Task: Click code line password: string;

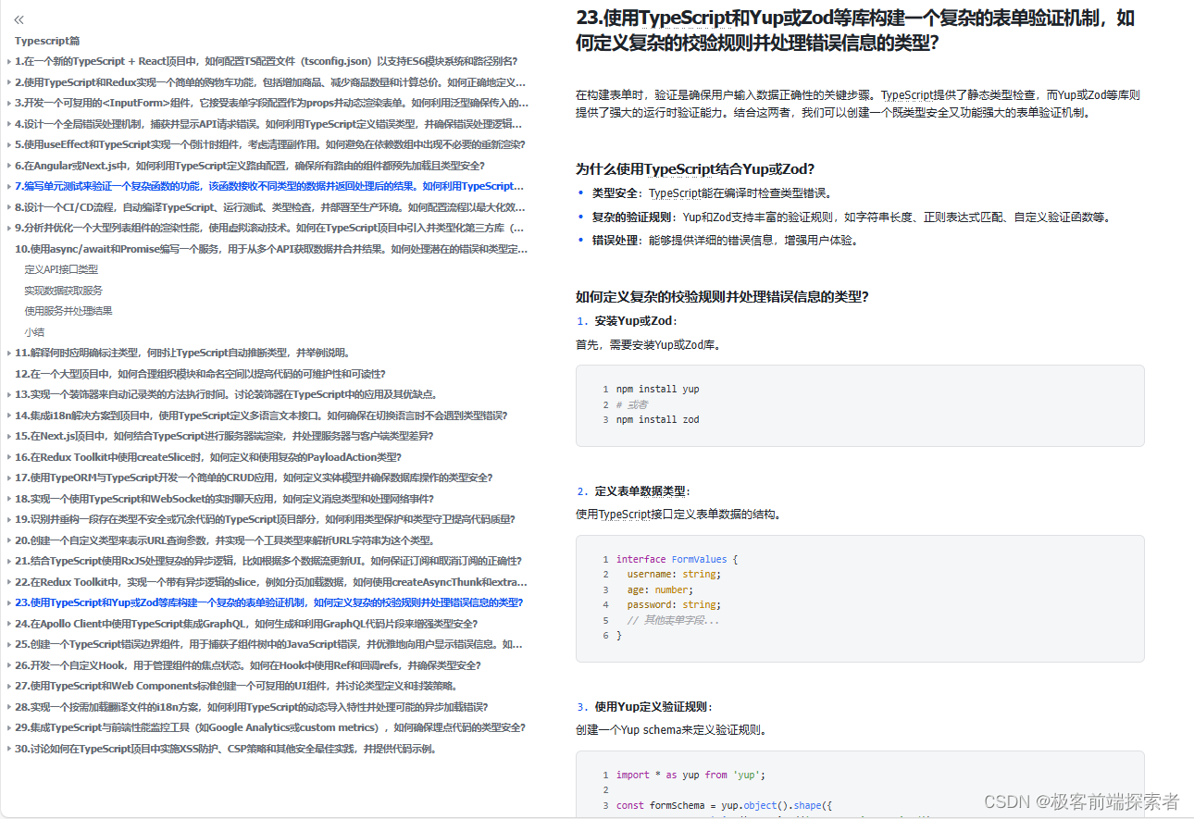Action: click(x=673, y=605)
